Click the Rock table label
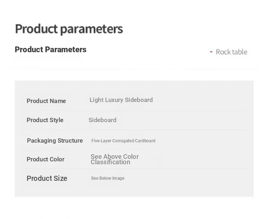Image resolution: width=270 pixels, height=219 pixels. [x=231, y=52]
